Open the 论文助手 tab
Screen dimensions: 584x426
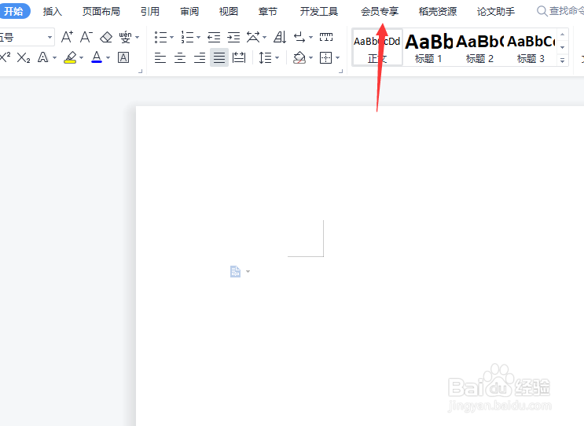click(x=496, y=12)
